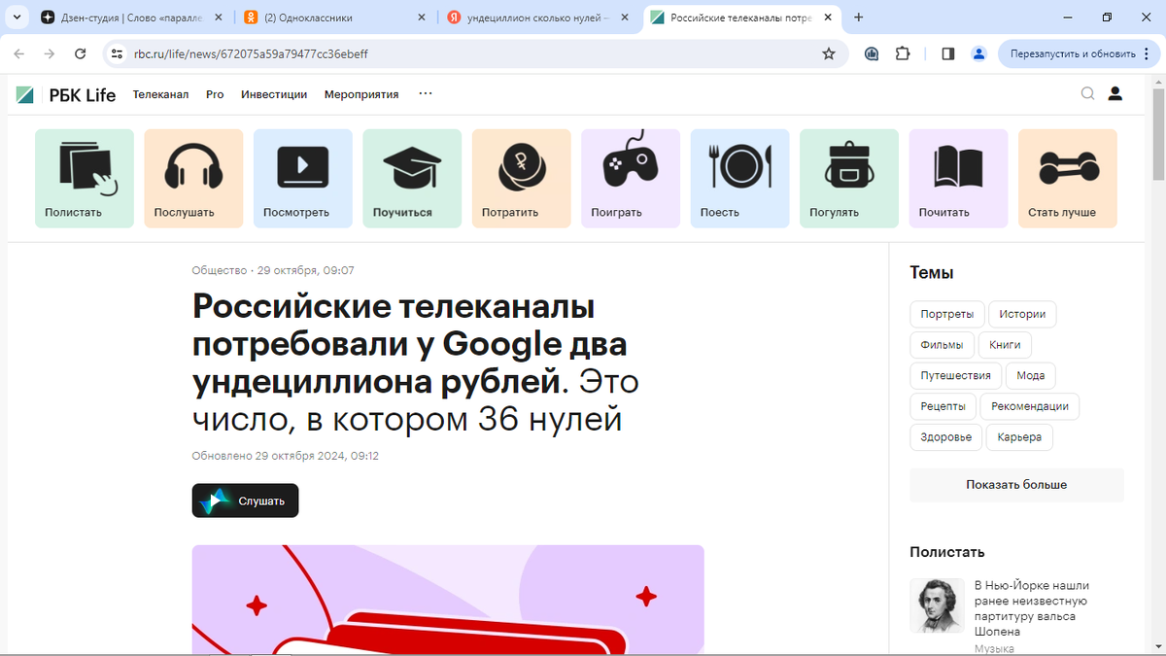
Task: Select the Фильмы topic tag
Action: [942, 345]
